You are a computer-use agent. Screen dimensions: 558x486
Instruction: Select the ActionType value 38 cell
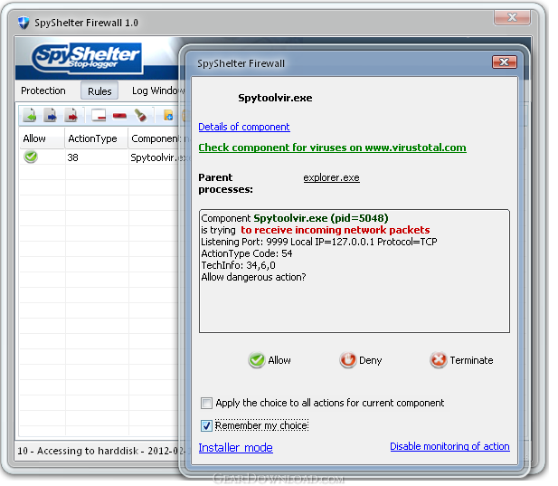[x=73, y=157]
